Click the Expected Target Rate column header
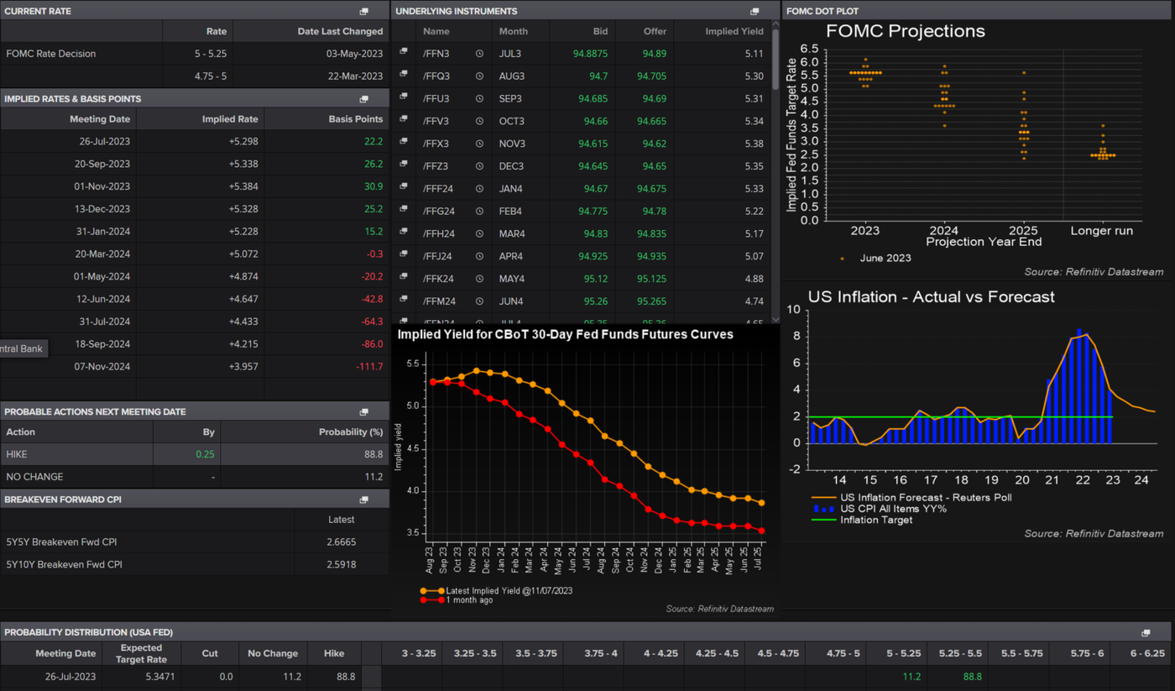 (141, 653)
